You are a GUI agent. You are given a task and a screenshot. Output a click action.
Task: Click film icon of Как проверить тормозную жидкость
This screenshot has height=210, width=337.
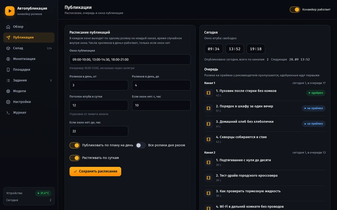point(208,193)
